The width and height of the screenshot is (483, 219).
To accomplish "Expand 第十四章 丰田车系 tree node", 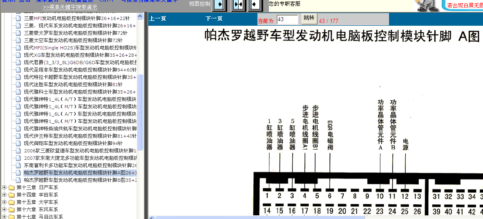I will click(4, 194).
